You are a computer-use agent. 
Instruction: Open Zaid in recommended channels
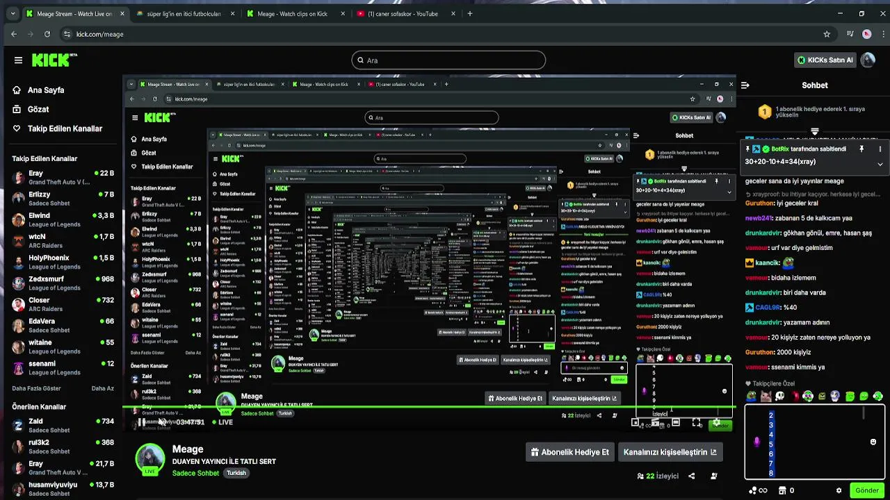point(63,425)
